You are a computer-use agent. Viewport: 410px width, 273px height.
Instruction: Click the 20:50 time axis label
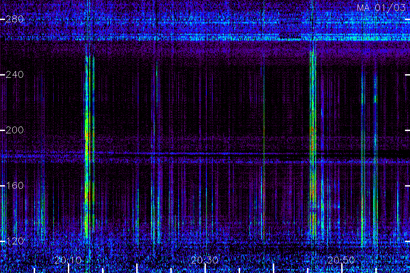point(341,260)
